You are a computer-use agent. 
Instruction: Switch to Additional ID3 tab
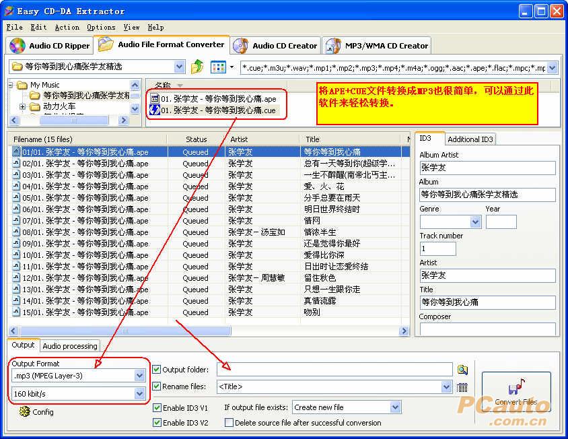click(x=470, y=139)
